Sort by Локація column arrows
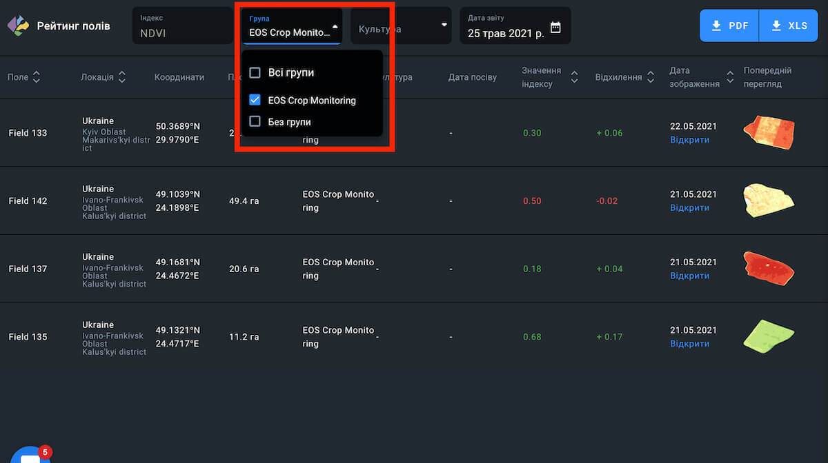Viewport: 828px width, 463px height. 122,77
